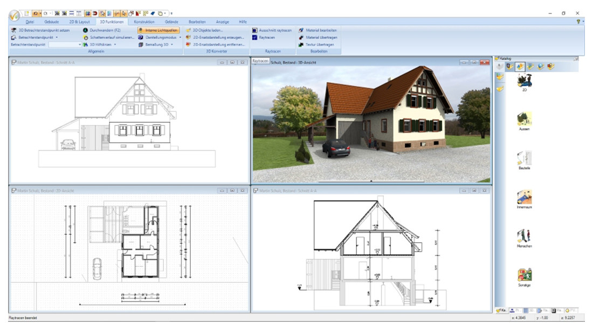
Task: Open the Bauteile catalog folder
Action: click(525, 160)
